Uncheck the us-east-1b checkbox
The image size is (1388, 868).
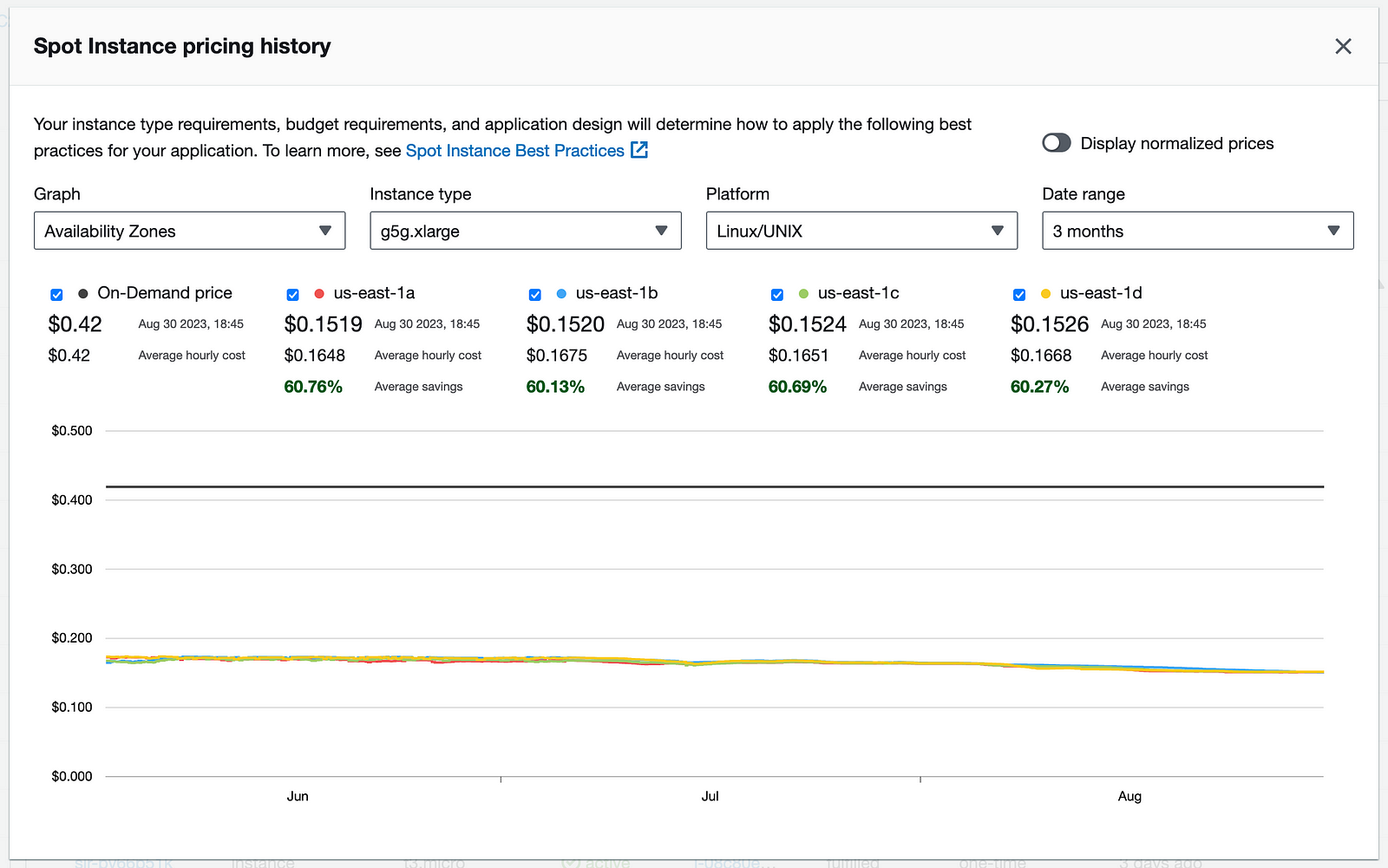point(534,295)
